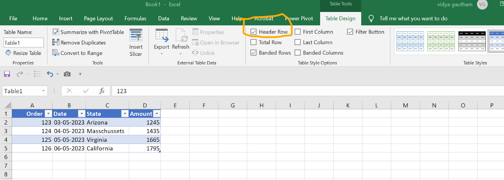Uncheck the Header Row checkbox
The height and width of the screenshot is (180, 504).
[x=254, y=32]
